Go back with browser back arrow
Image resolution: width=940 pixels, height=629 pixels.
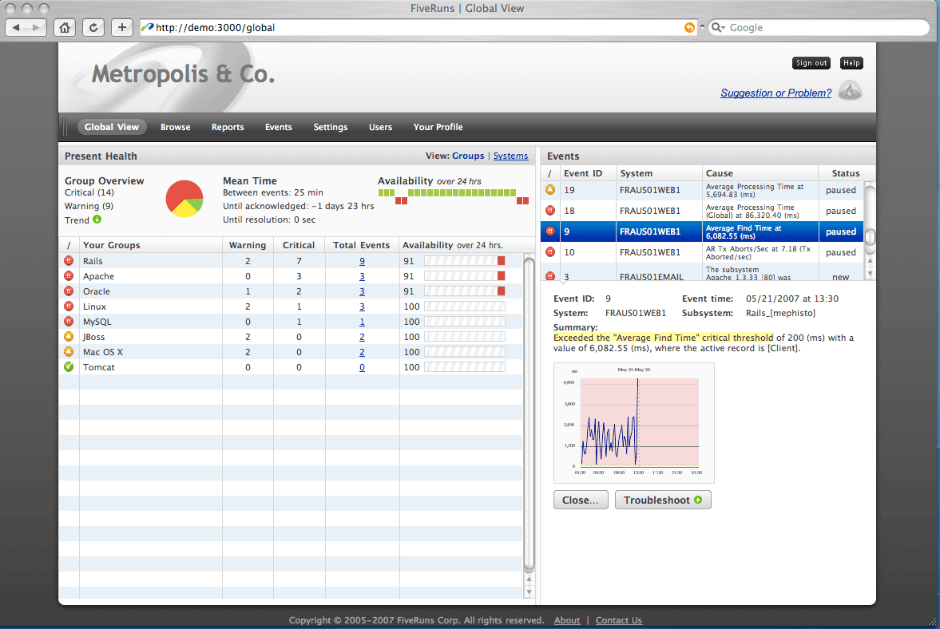[16, 28]
